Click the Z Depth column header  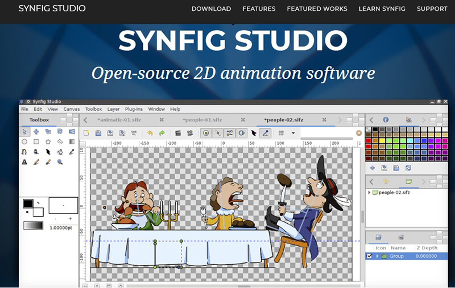427,248
